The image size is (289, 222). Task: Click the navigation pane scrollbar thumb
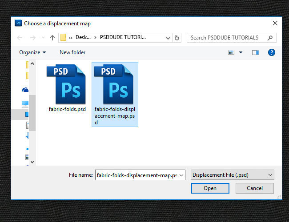coord(32,113)
